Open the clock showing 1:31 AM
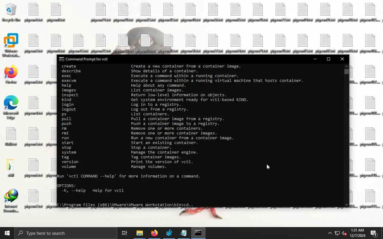This screenshot has width=383, height=239. point(358,233)
